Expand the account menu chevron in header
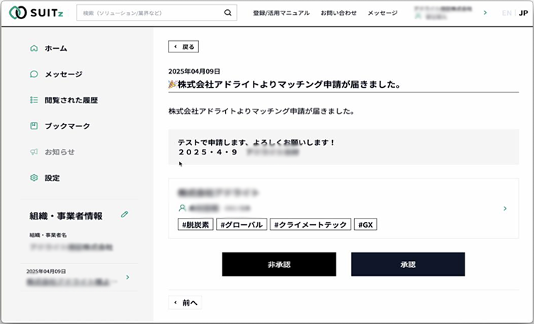This screenshot has height=324, width=534. pos(484,13)
